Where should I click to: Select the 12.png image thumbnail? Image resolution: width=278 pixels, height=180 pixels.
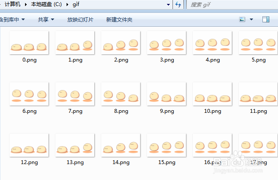29,145
